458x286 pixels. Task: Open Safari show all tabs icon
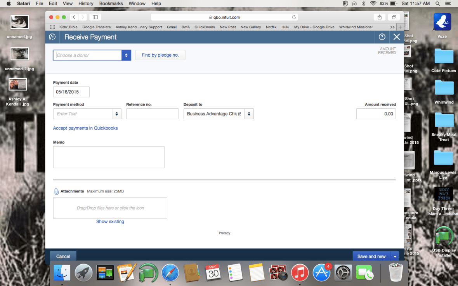(x=394, y=17)
